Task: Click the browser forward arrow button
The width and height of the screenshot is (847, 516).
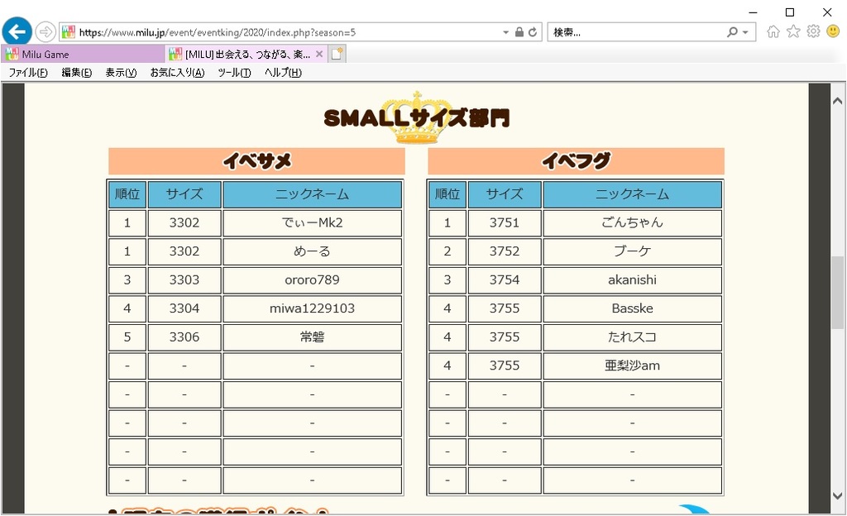Action: click(x=45, y=32)
